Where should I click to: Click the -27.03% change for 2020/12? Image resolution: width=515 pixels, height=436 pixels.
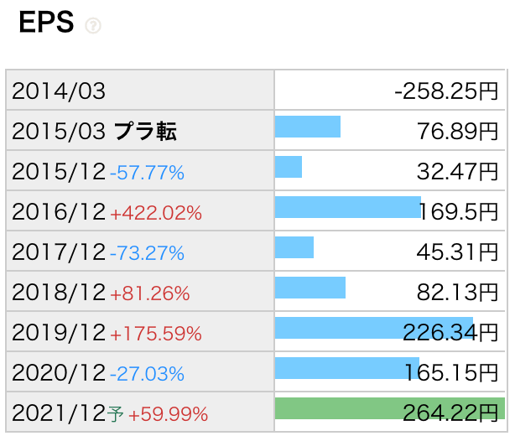pyautogui.click(x=147, y=373)
